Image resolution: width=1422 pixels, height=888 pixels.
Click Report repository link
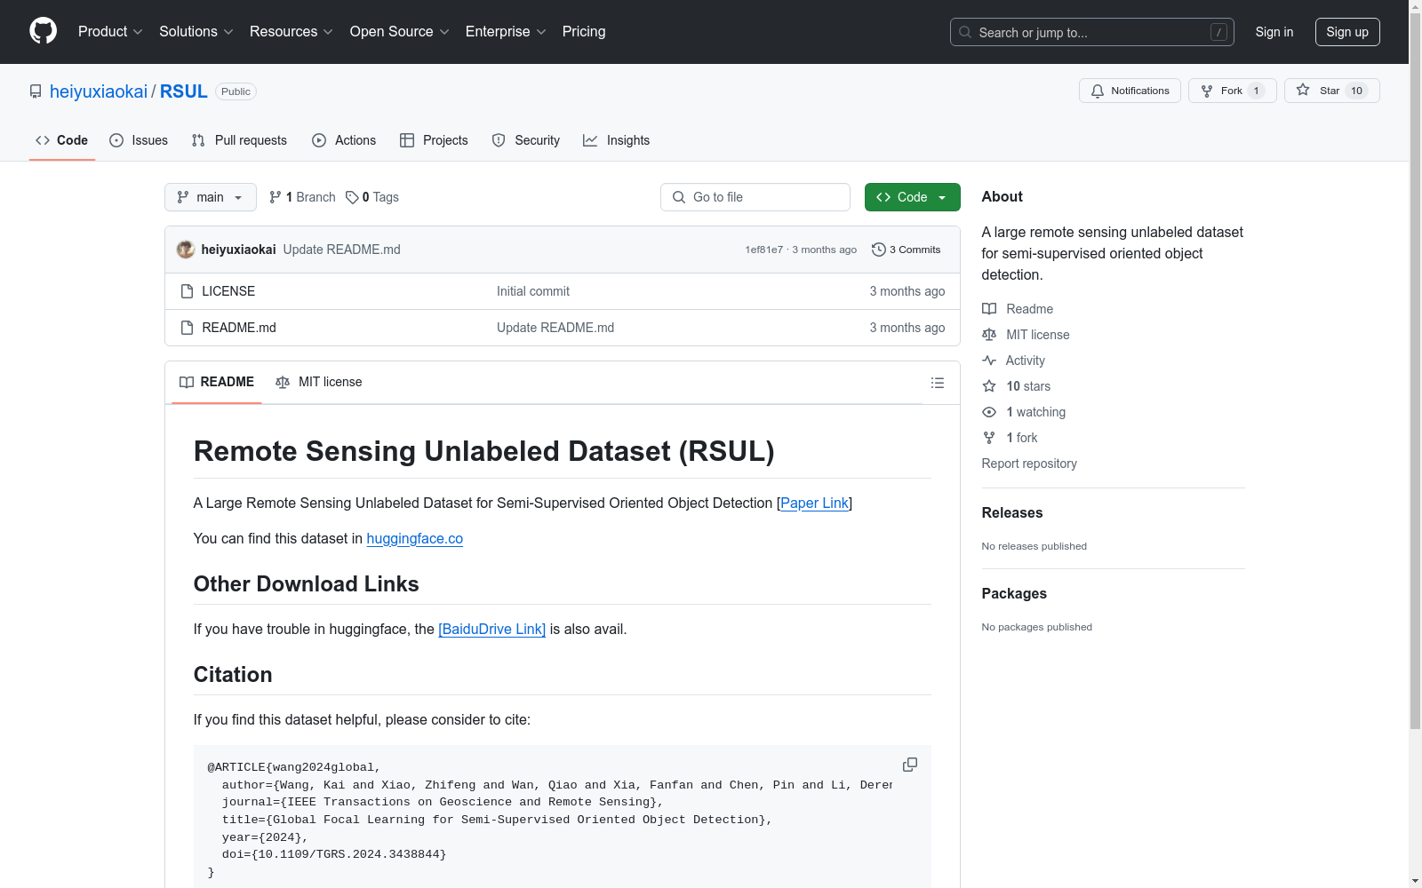point(1029,464)
